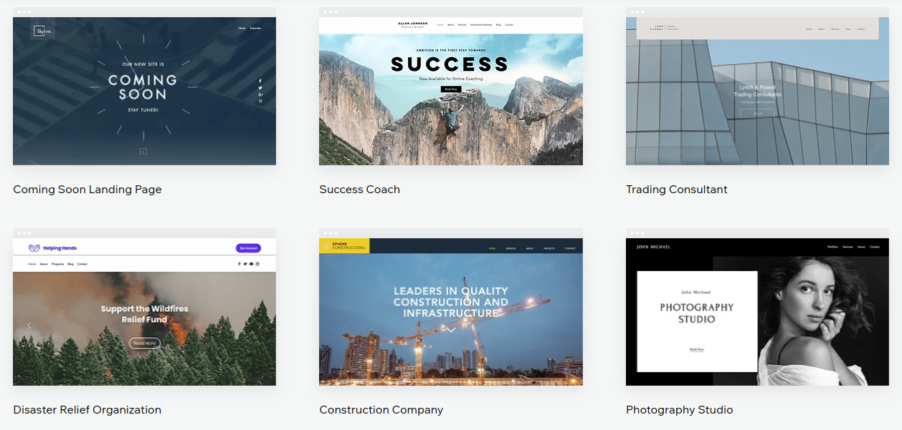Open the Disaster Relief Organization title link

click(87, 410)
